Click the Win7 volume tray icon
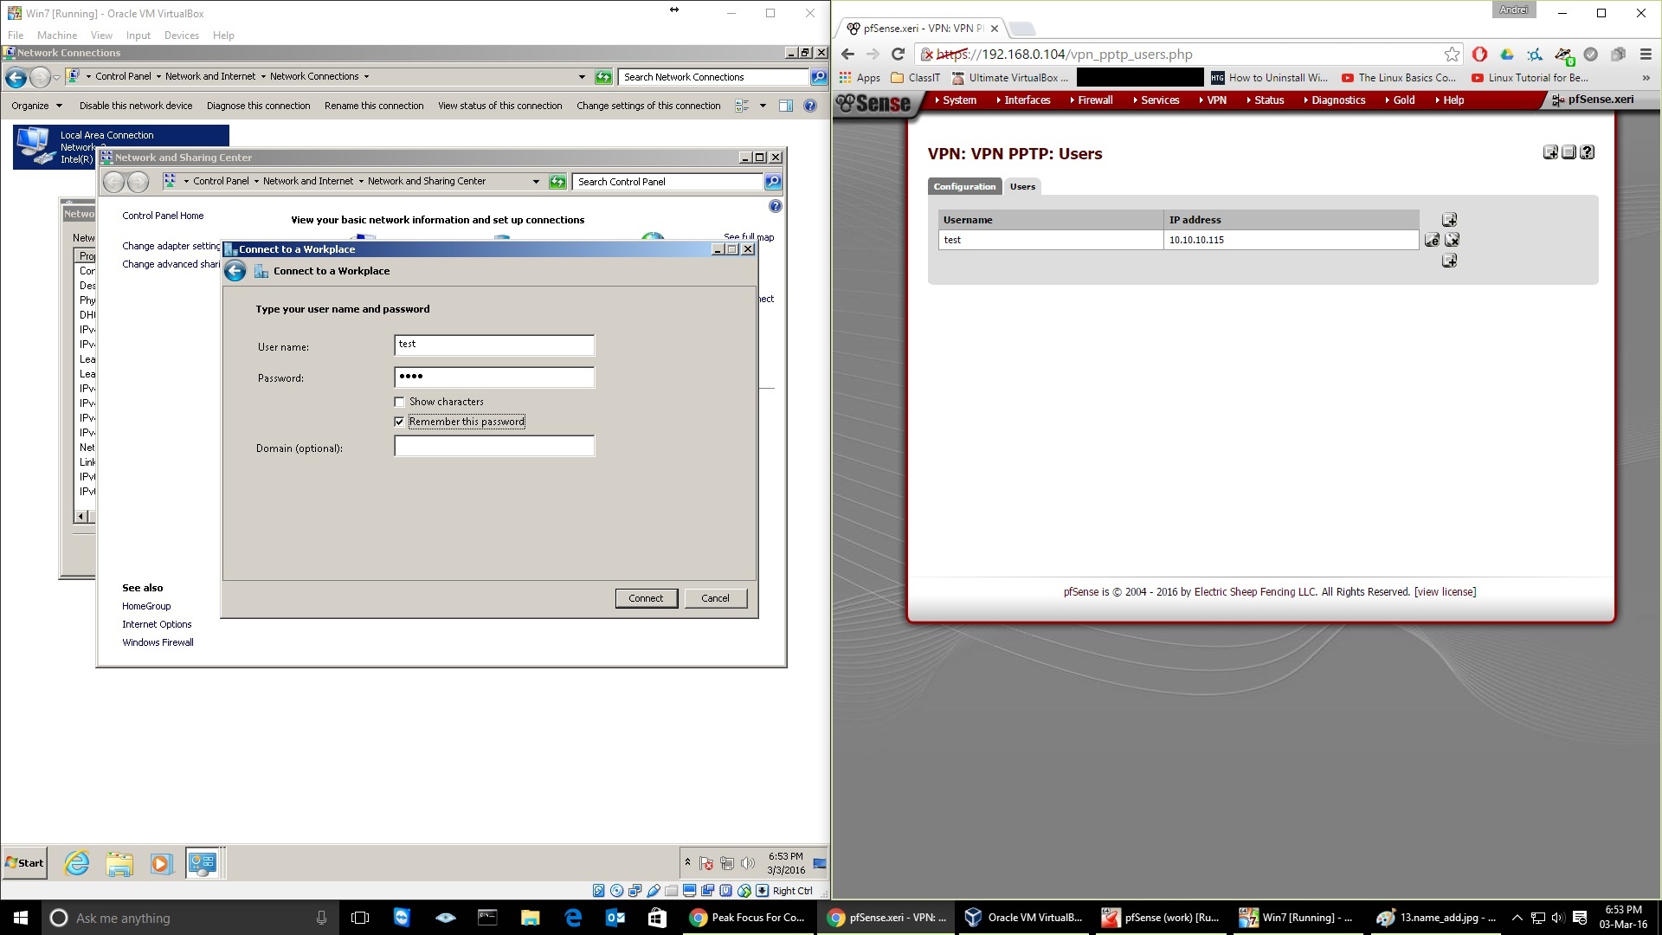Viewport: 1662px width, 935px height. point(748,863)
